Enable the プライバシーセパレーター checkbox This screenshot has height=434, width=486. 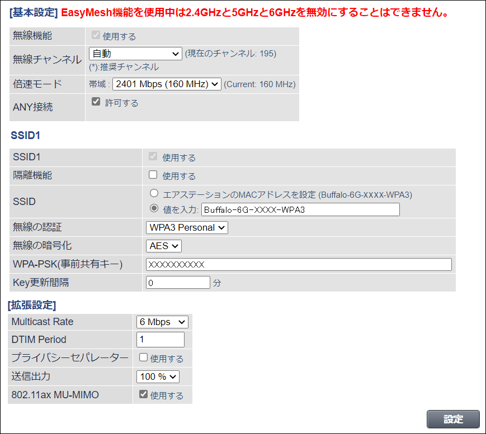pos(143,357)
